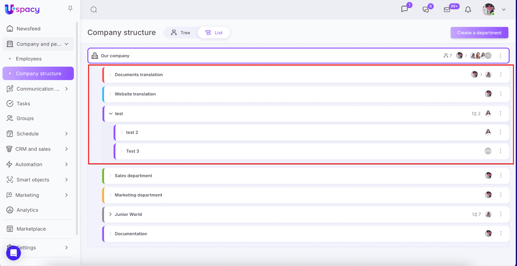
Task: Expand the CRM and sales menu
Action: click(x=67, y=149)
